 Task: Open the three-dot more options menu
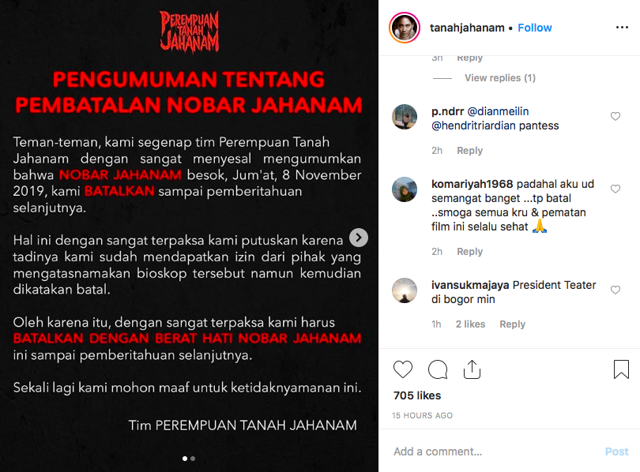[x=622, y=28]
